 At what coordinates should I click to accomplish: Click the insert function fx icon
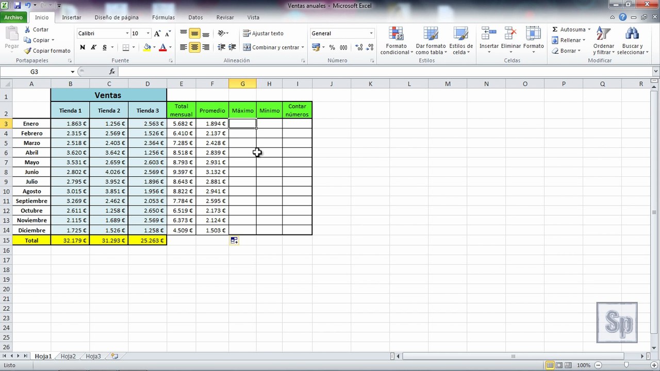[x=112, y=72]
